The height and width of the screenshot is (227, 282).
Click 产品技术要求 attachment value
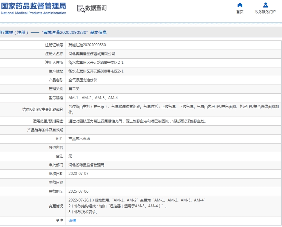79,139
